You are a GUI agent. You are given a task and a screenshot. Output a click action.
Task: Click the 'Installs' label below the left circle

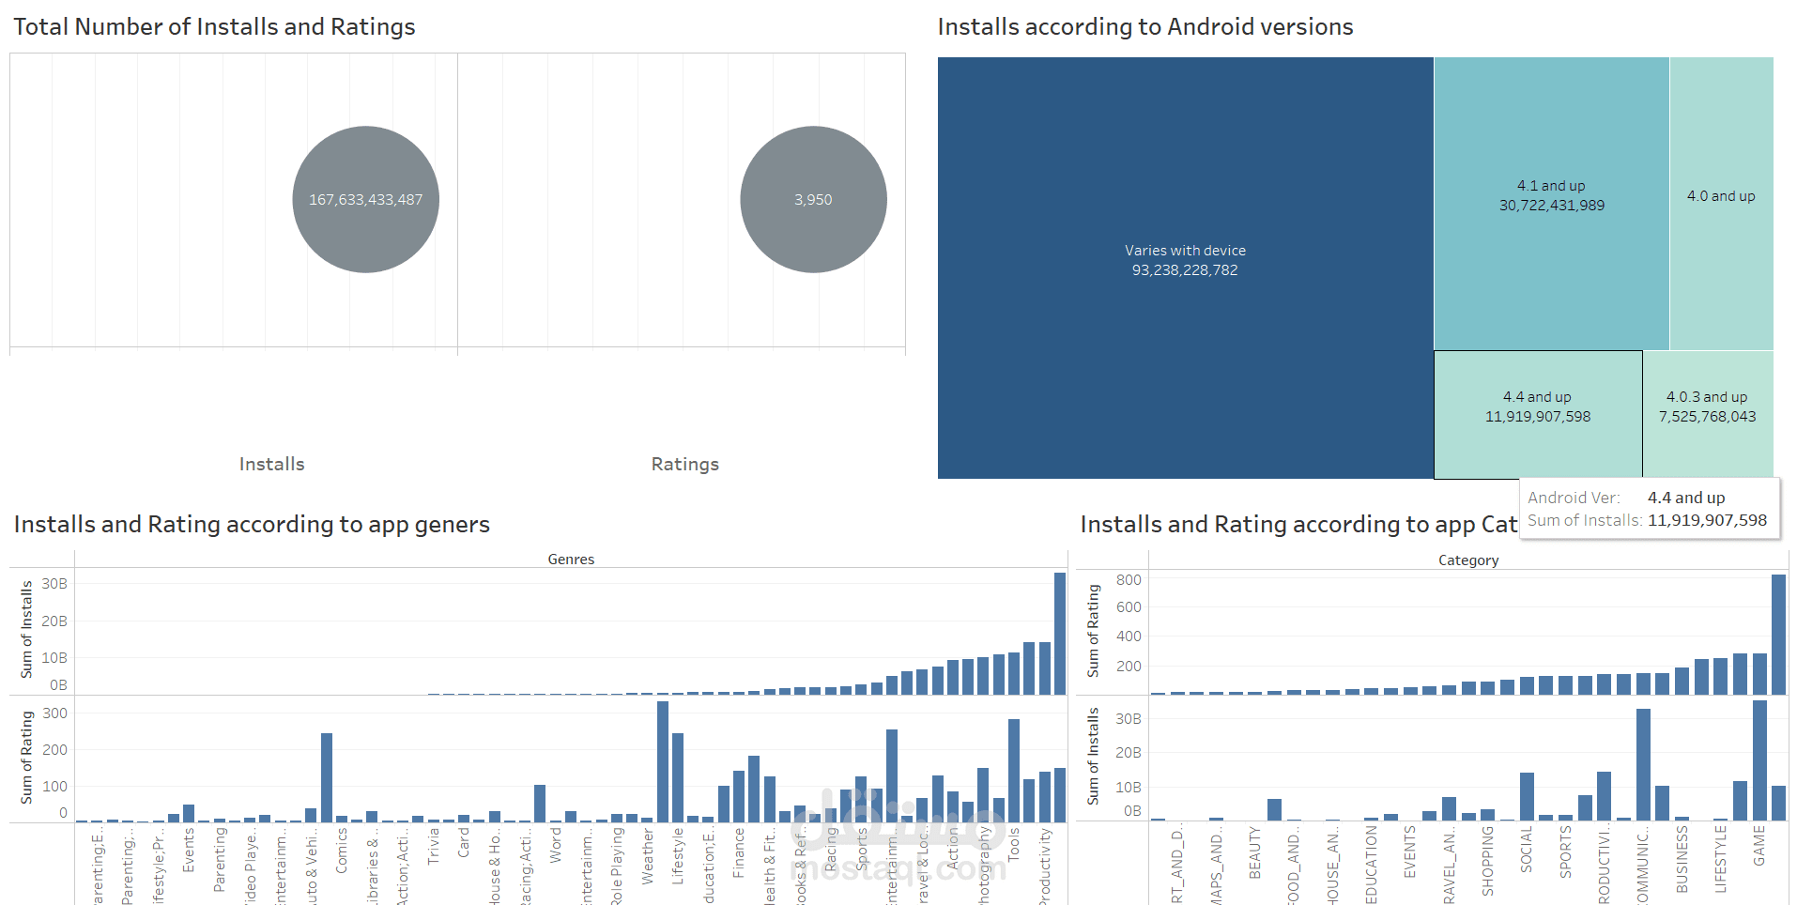coord(271,464)
